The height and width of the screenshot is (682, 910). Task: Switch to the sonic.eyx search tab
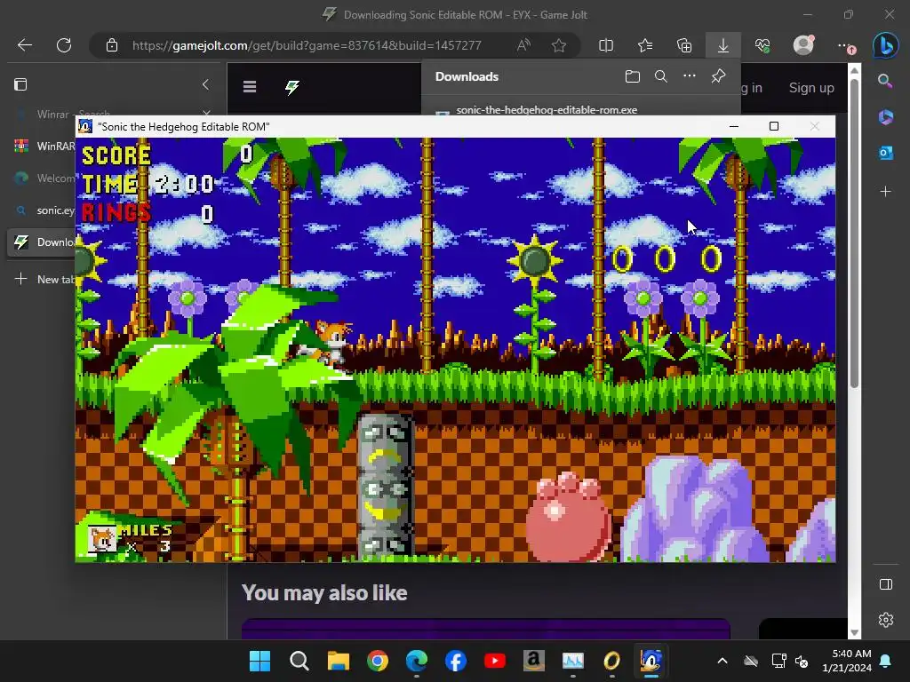click(42, 210)
